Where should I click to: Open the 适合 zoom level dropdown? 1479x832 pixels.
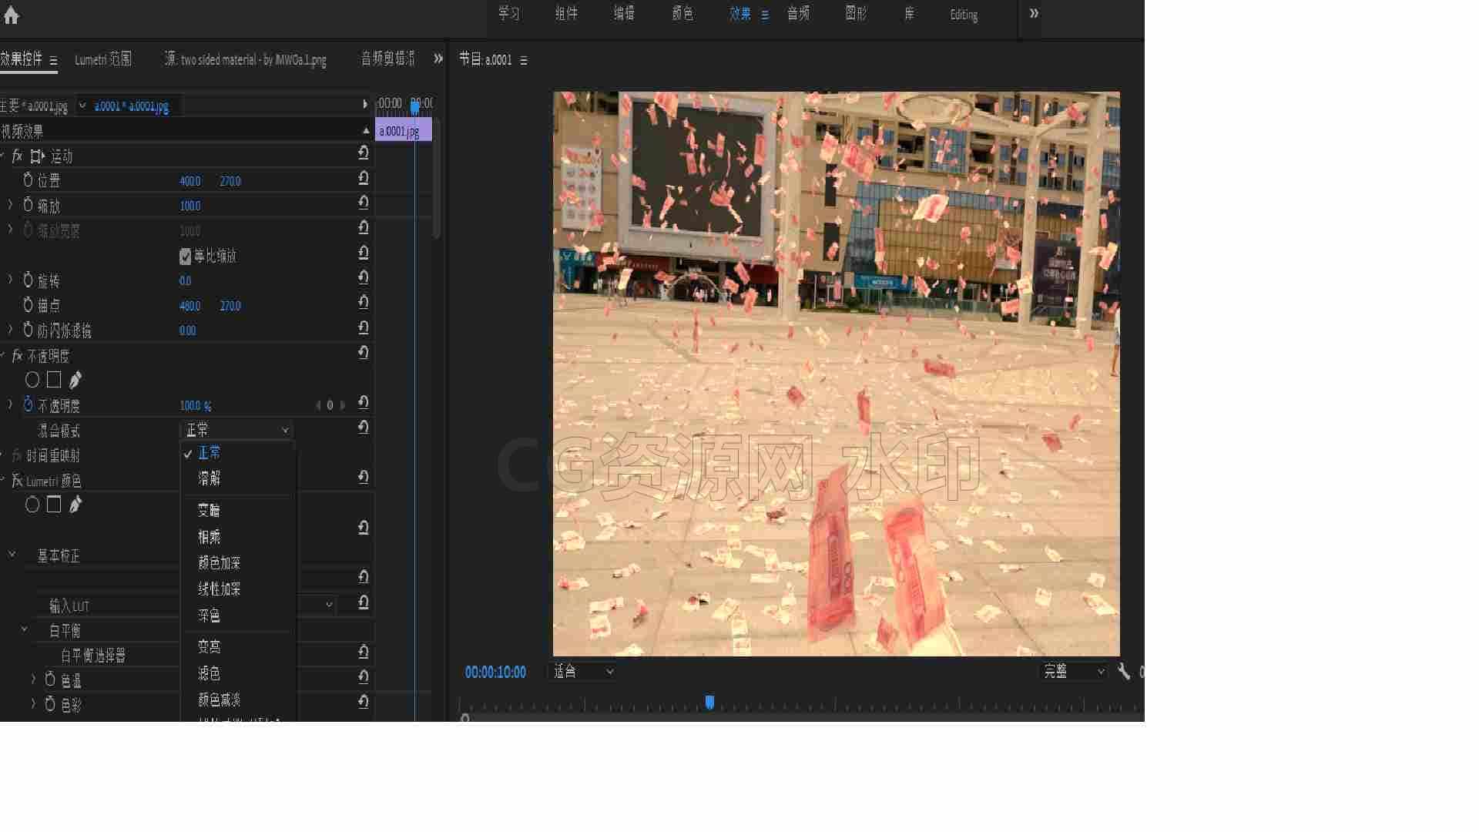coord(582,672)
